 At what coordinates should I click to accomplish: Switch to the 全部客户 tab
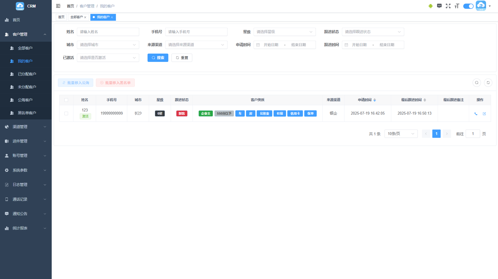[77, 17]
